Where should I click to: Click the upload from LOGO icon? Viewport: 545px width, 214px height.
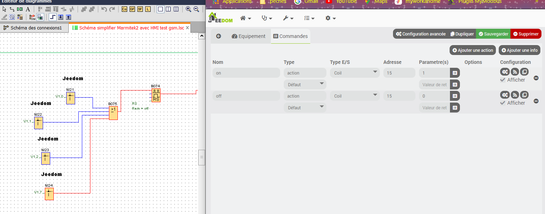(x=68, y=17)
